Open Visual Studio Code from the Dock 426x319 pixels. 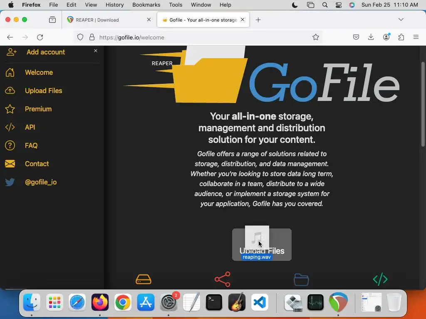[260, 302]
